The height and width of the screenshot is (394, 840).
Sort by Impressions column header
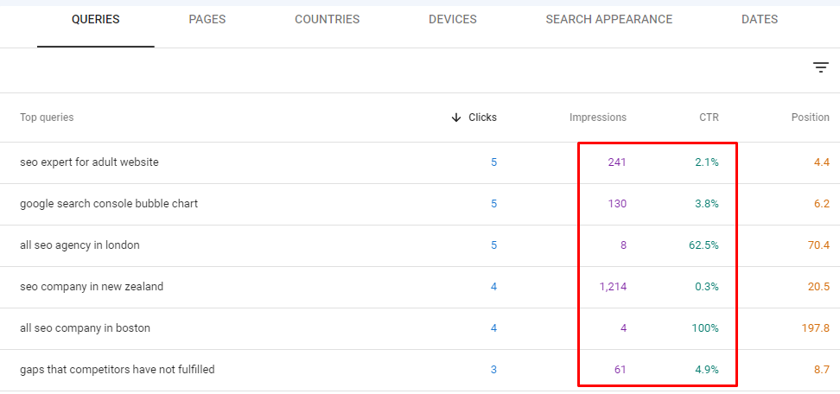coord(598,118)
